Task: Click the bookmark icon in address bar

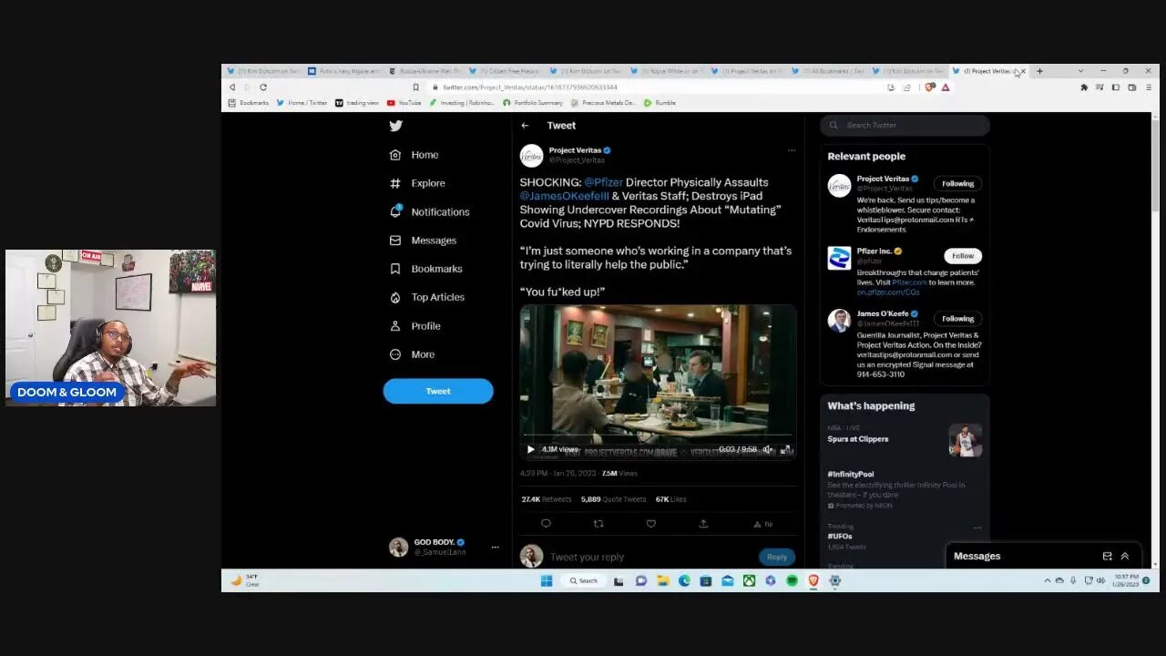Action: (415, 87)
